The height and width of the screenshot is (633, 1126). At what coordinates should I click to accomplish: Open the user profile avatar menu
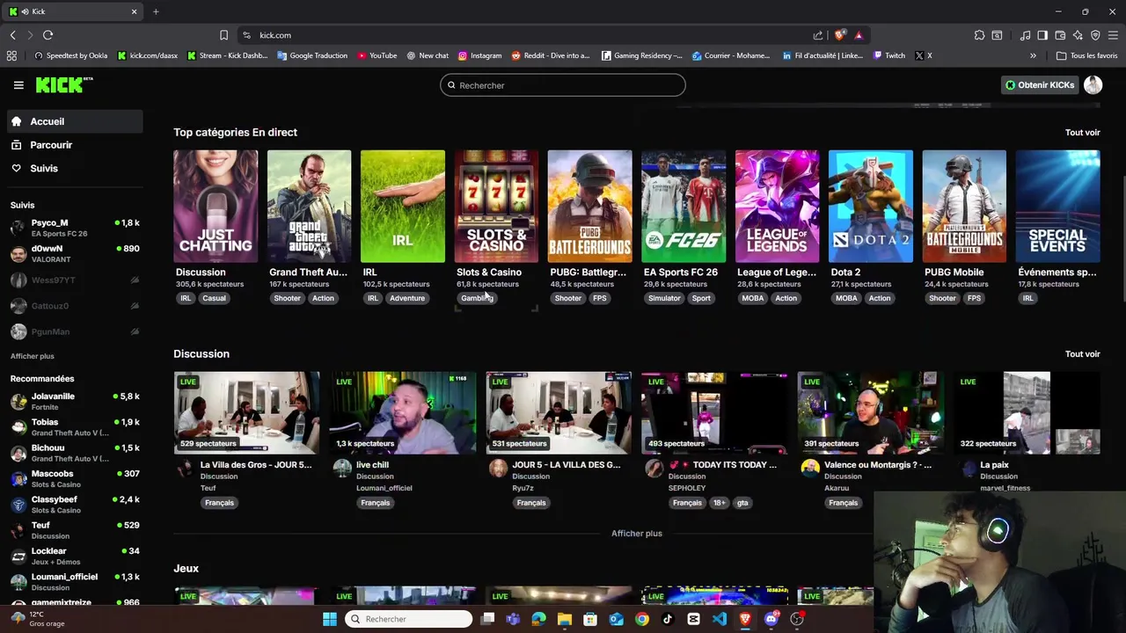point(1093,85)
